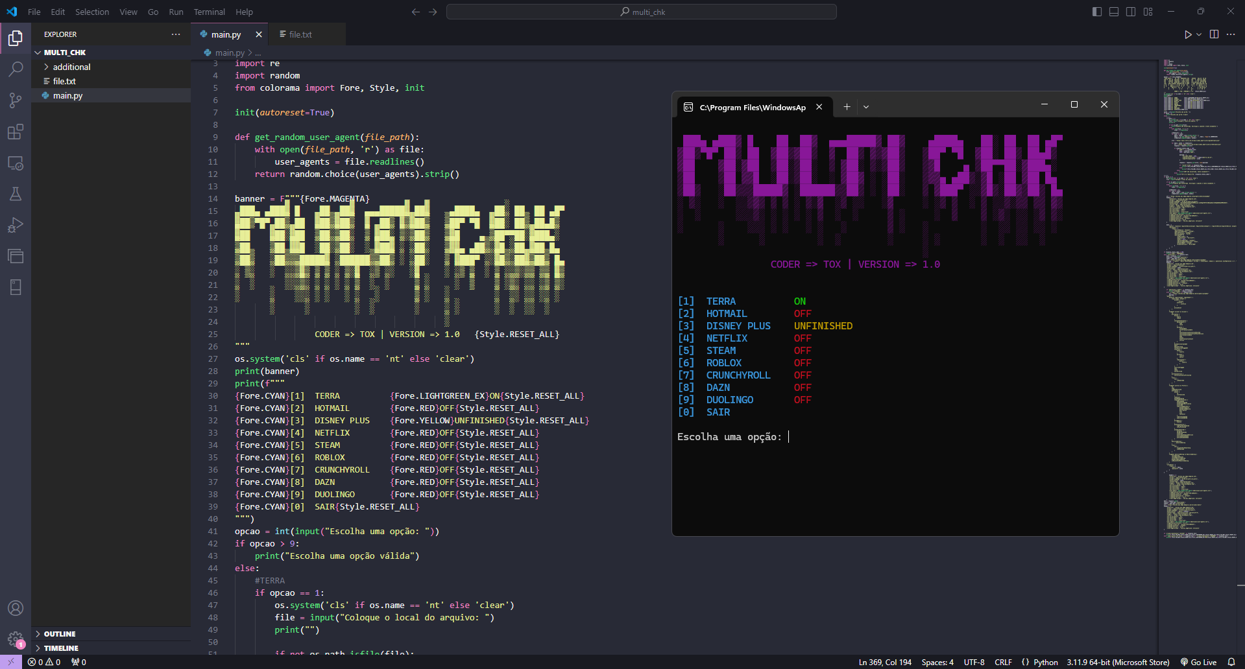Click the Manage settings gear
Viewport: 1245px width, 669px height.
(x=16, y=639)
